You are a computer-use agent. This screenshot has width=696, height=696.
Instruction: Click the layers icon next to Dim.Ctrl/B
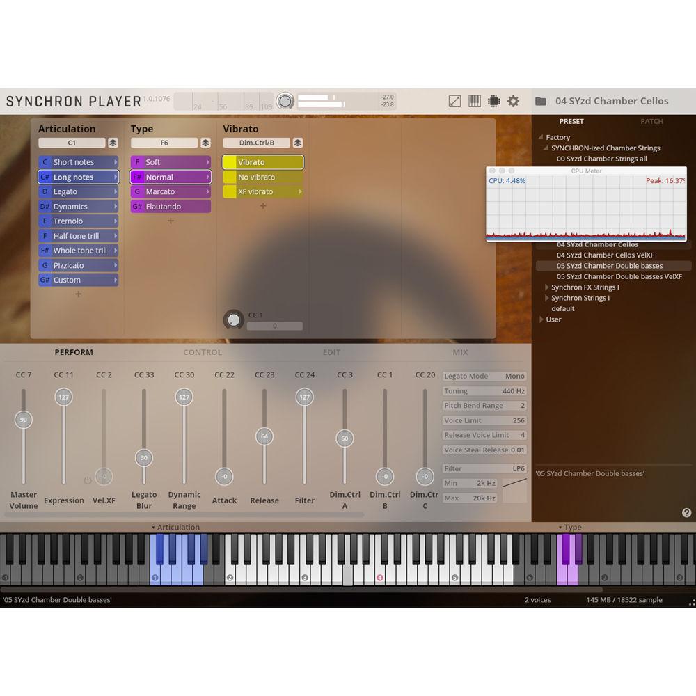(x=297, y=143)
